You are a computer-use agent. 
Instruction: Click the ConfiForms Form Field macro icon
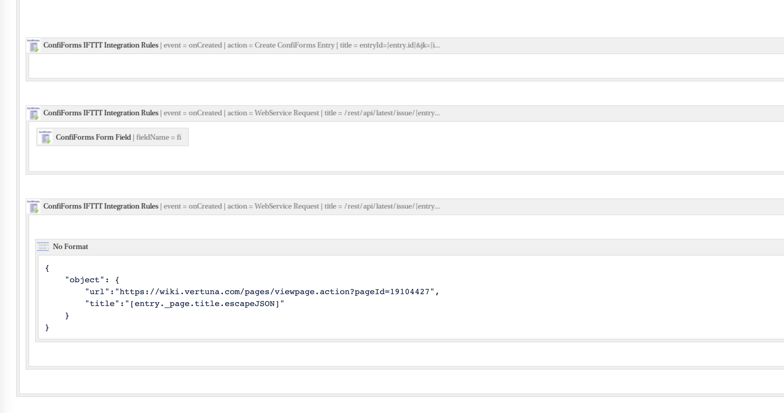pyautogui.click(x=46, y=137)
